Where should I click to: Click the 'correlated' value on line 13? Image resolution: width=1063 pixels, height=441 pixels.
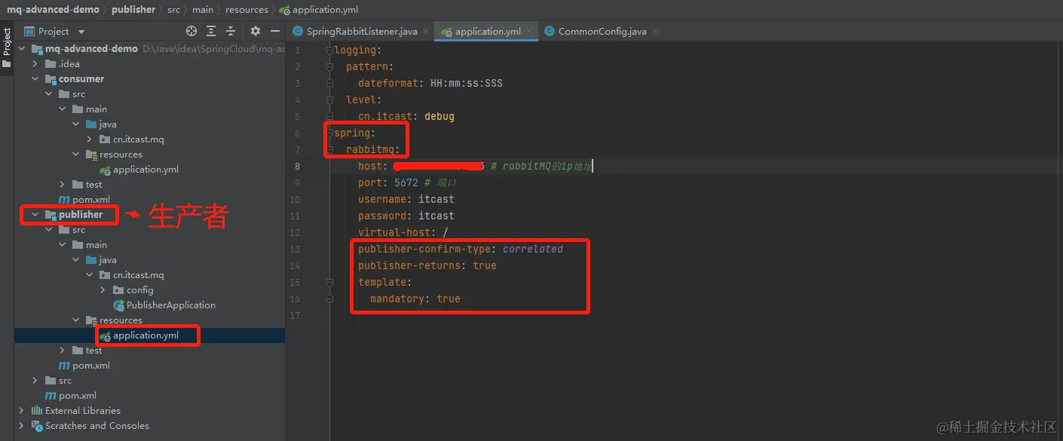[x=533, y=249]
